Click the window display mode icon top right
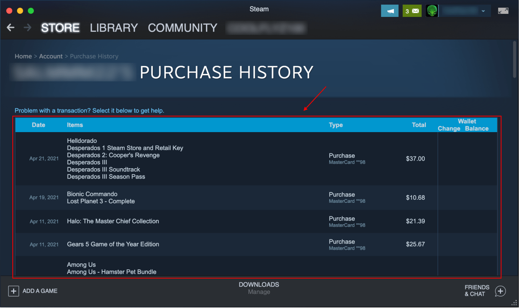 [x=503, y=11]
